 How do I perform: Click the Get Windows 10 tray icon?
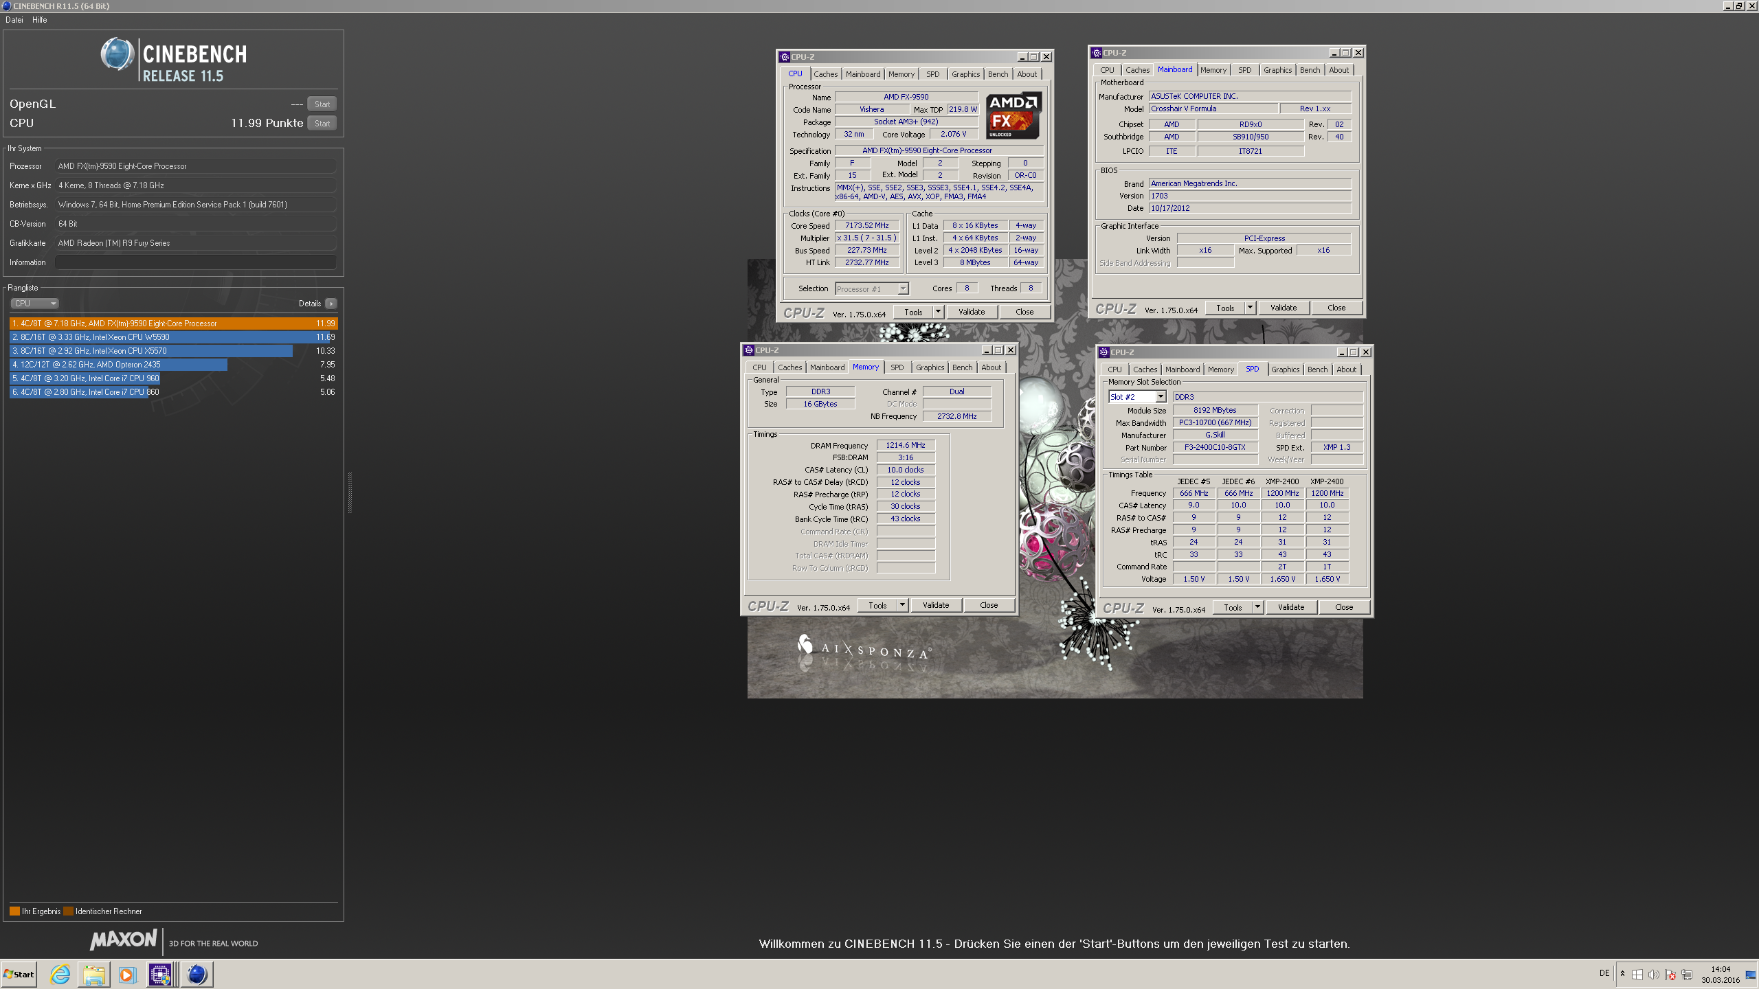pos(1637,974)
